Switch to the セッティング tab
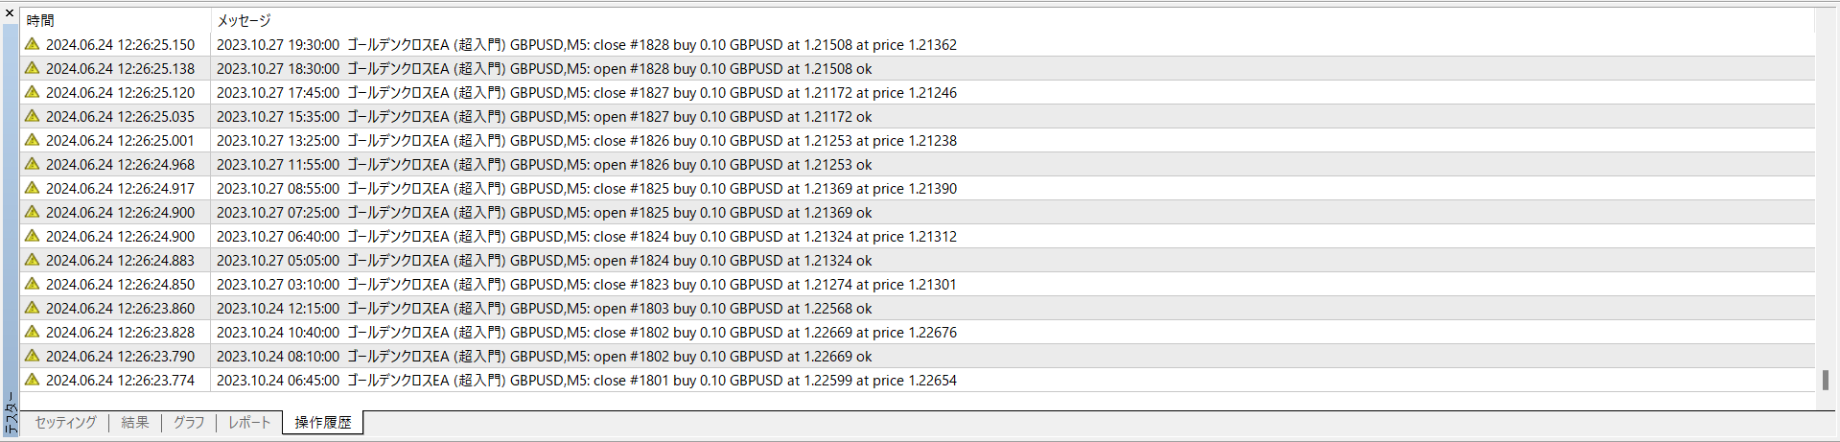This screenshot has width=1840, height=442. click(x=65, y=423)
